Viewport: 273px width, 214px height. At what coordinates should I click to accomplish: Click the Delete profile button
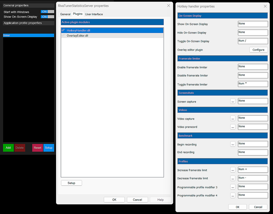click(20, 148)
